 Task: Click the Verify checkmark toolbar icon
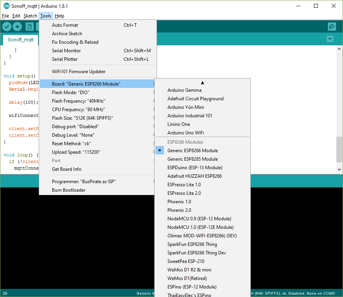point(7,27)
